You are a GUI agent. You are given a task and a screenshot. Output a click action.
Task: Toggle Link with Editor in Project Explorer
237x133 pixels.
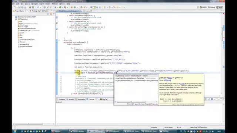coord(51,14)
